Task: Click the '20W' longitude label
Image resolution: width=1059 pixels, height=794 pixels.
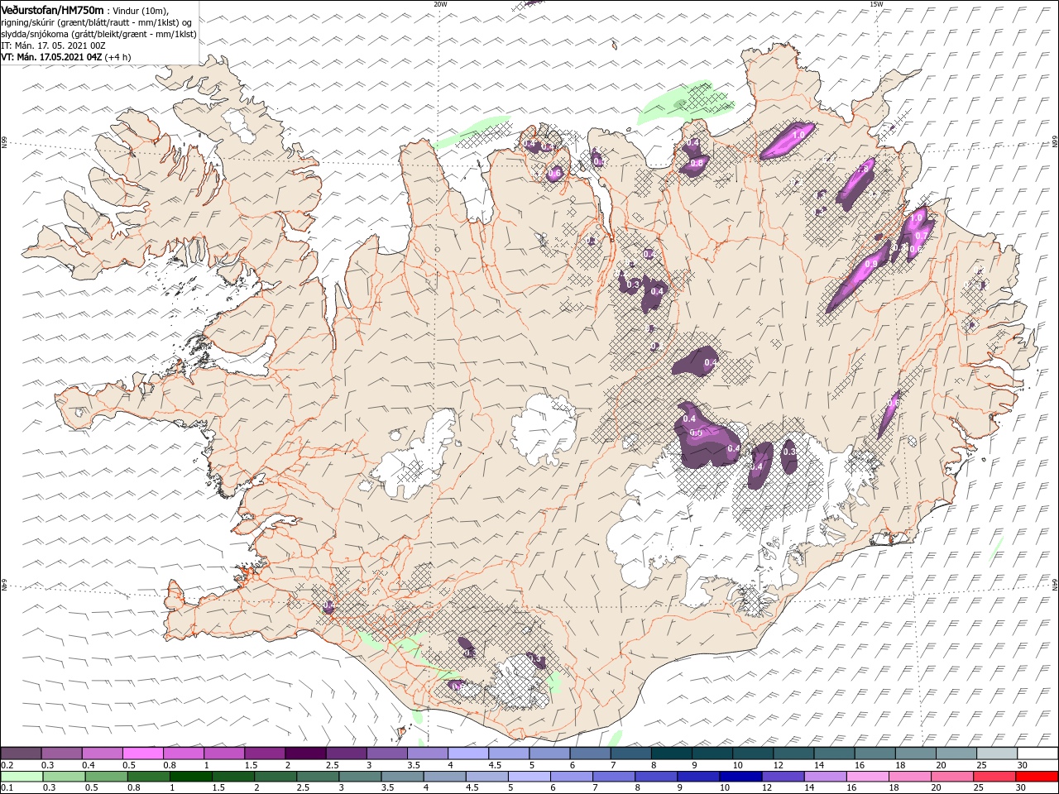Action: (x=440, y=4)
